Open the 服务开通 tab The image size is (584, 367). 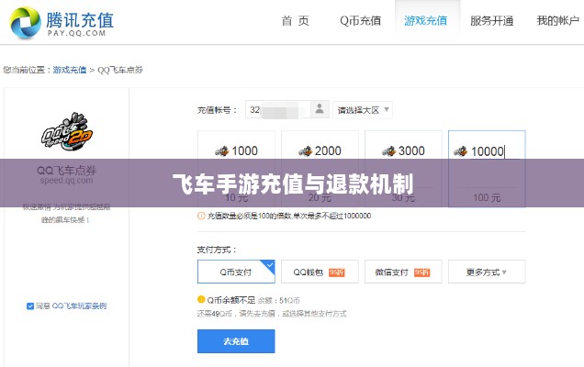(491, 21)
